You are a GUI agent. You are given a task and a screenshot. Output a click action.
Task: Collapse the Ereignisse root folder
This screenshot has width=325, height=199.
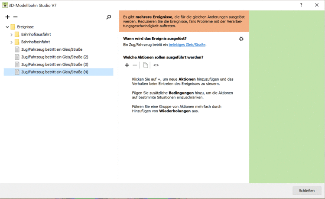(x=7, y=27)
